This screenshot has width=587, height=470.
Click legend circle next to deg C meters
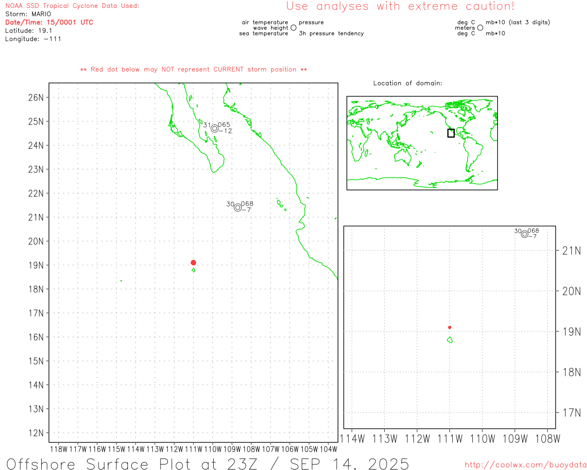480,28
